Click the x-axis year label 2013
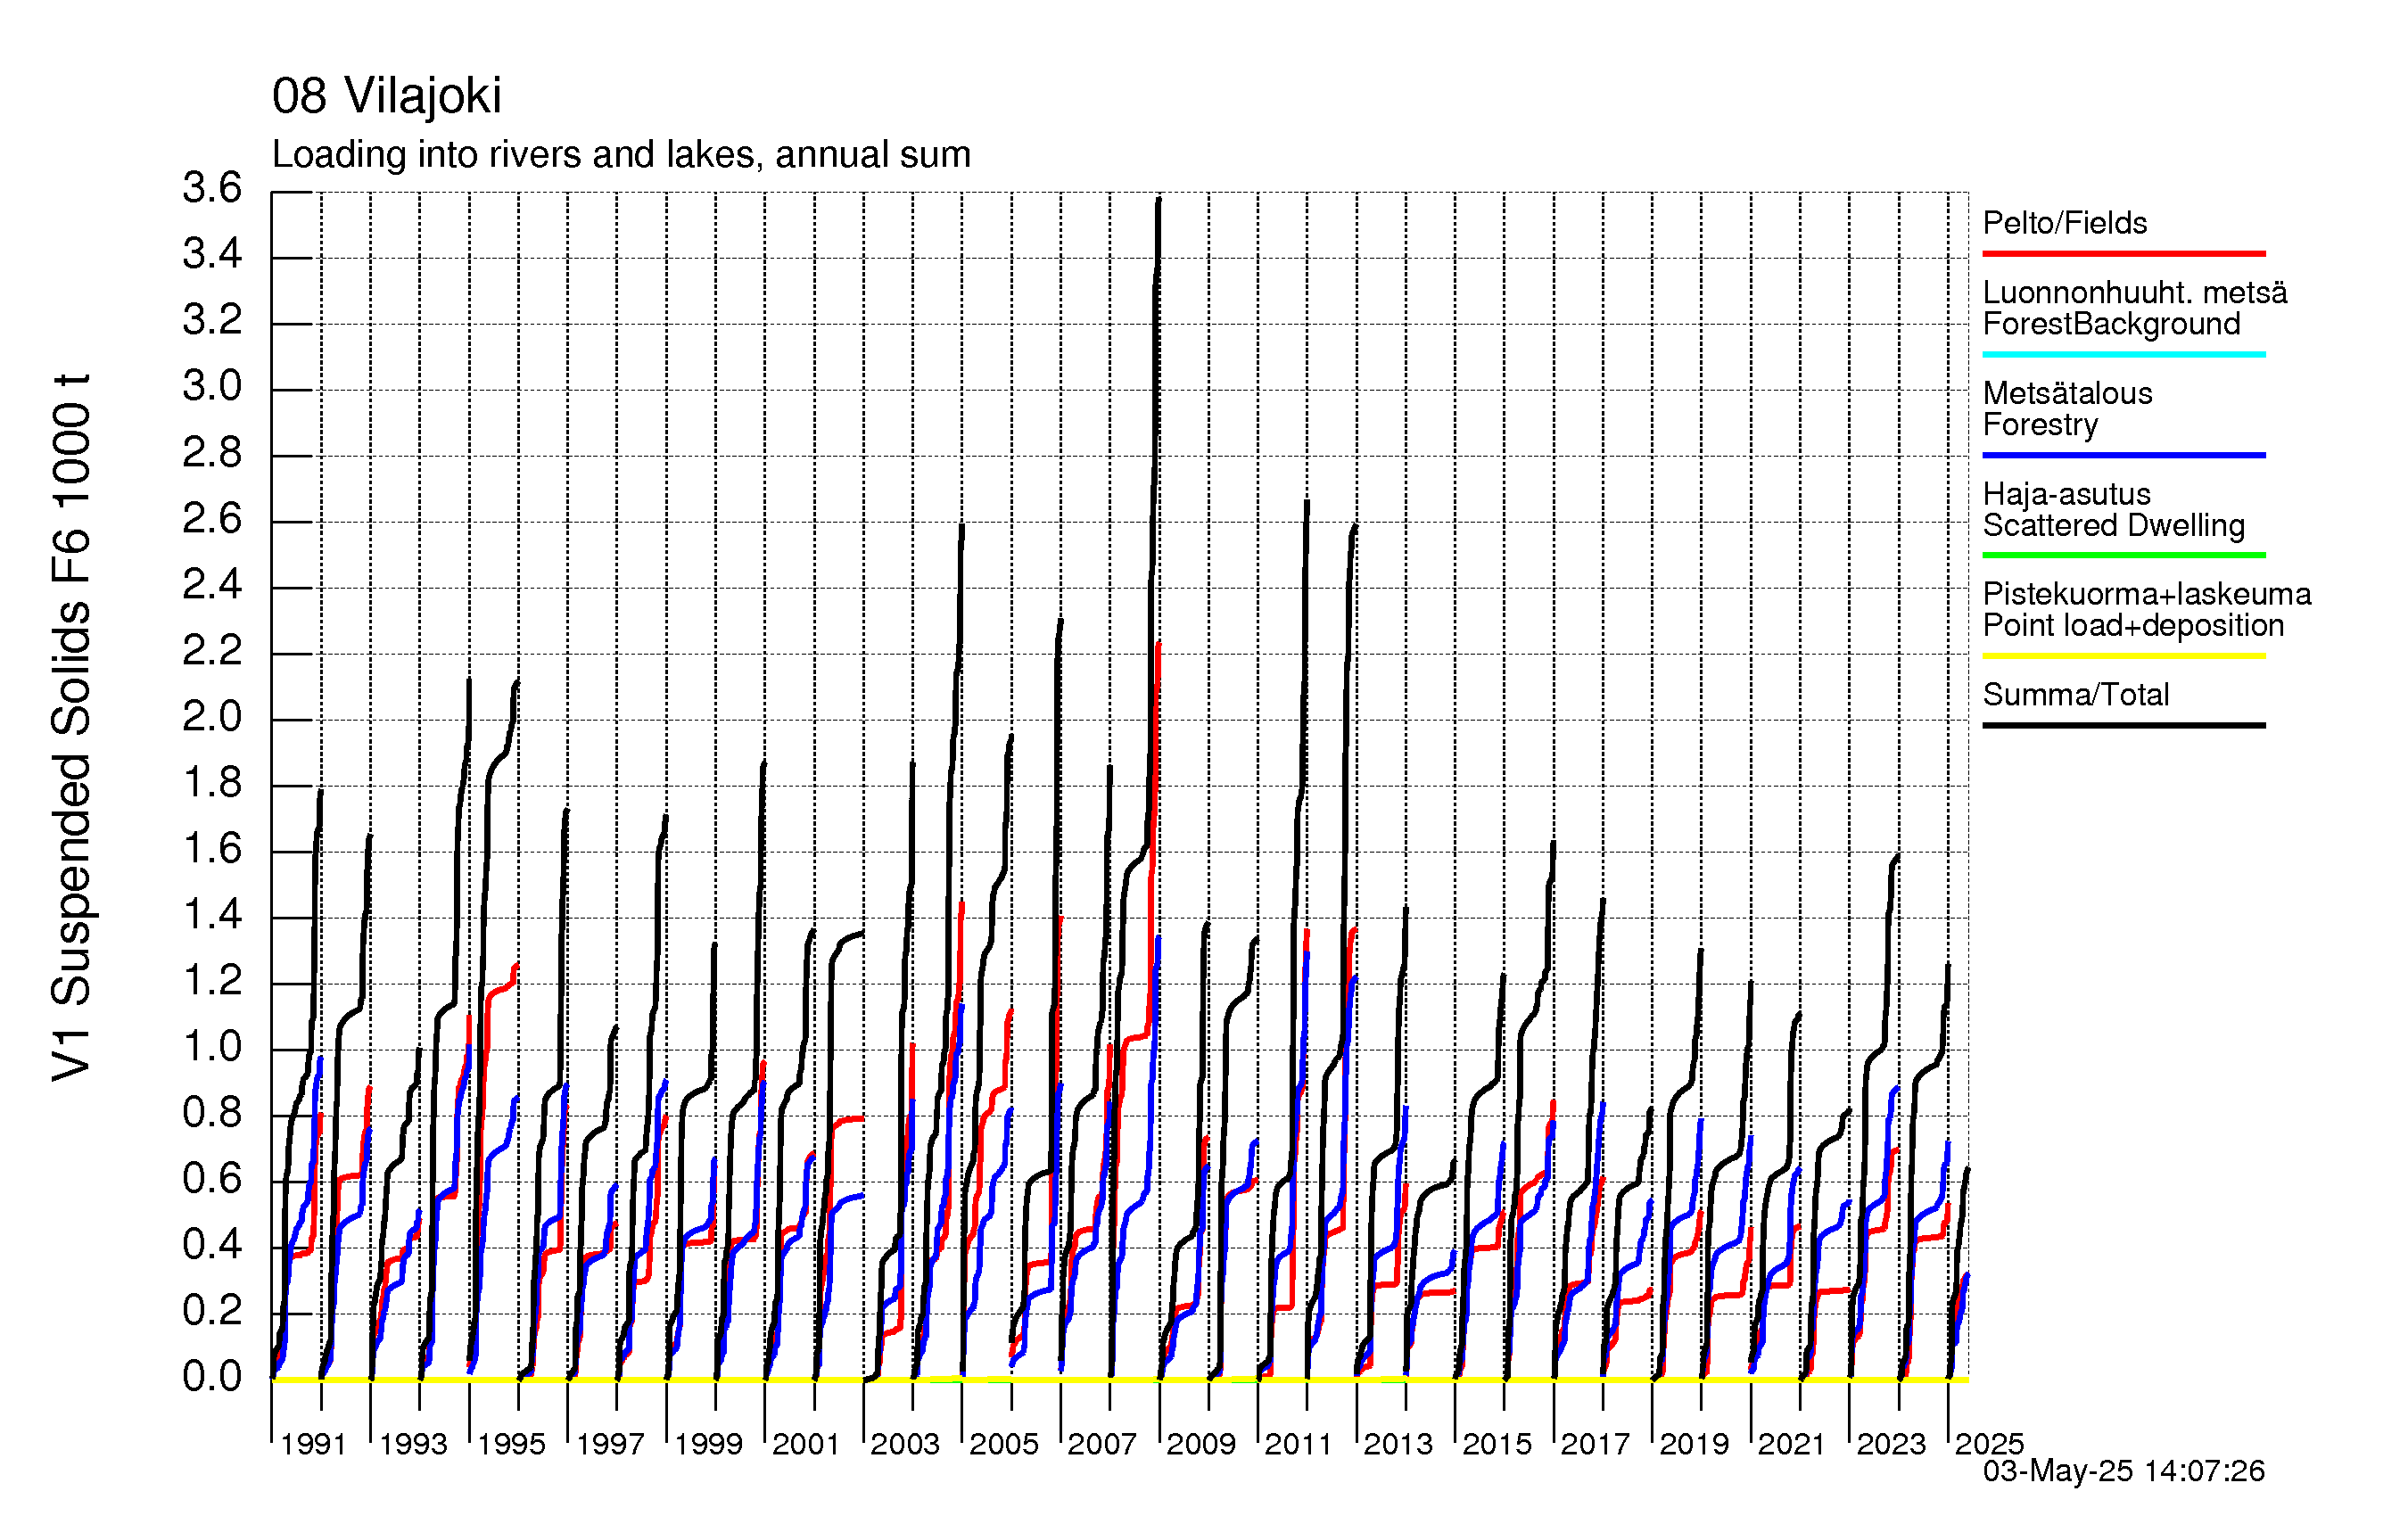This screenshot has width=2408, height=1516. coord(1398,1444)
